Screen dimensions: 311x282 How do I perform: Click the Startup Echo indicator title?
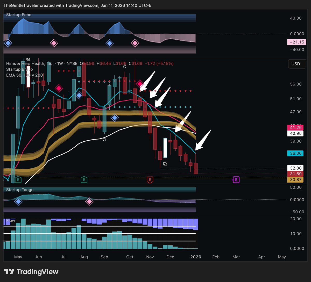19,15
